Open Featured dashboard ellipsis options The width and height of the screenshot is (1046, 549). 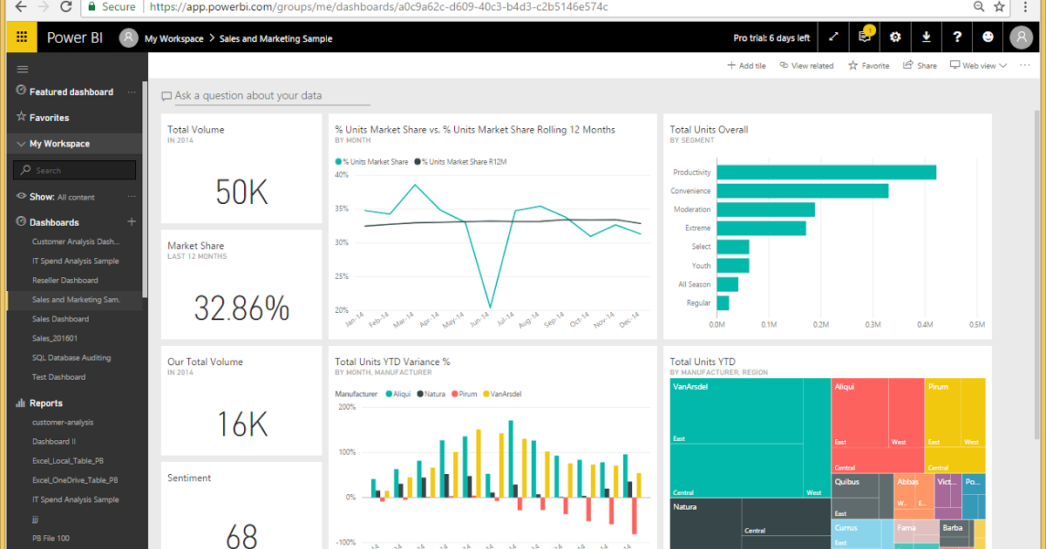pyautogui.click(x=132, y=91)
